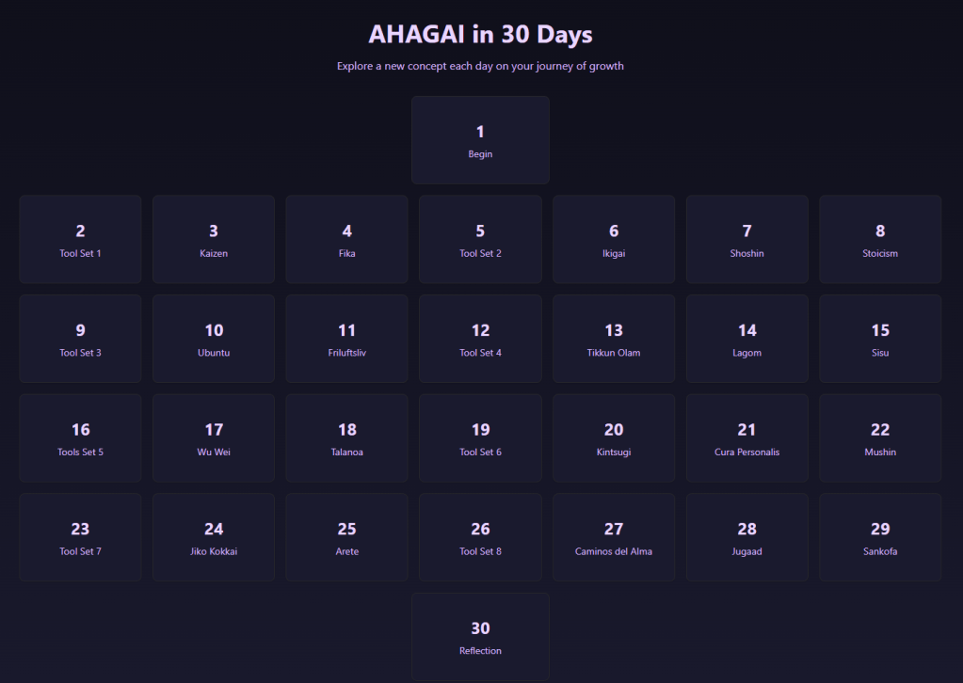Choose the Ubuntu day 10 card
The image size is (963, 683).
214,340
